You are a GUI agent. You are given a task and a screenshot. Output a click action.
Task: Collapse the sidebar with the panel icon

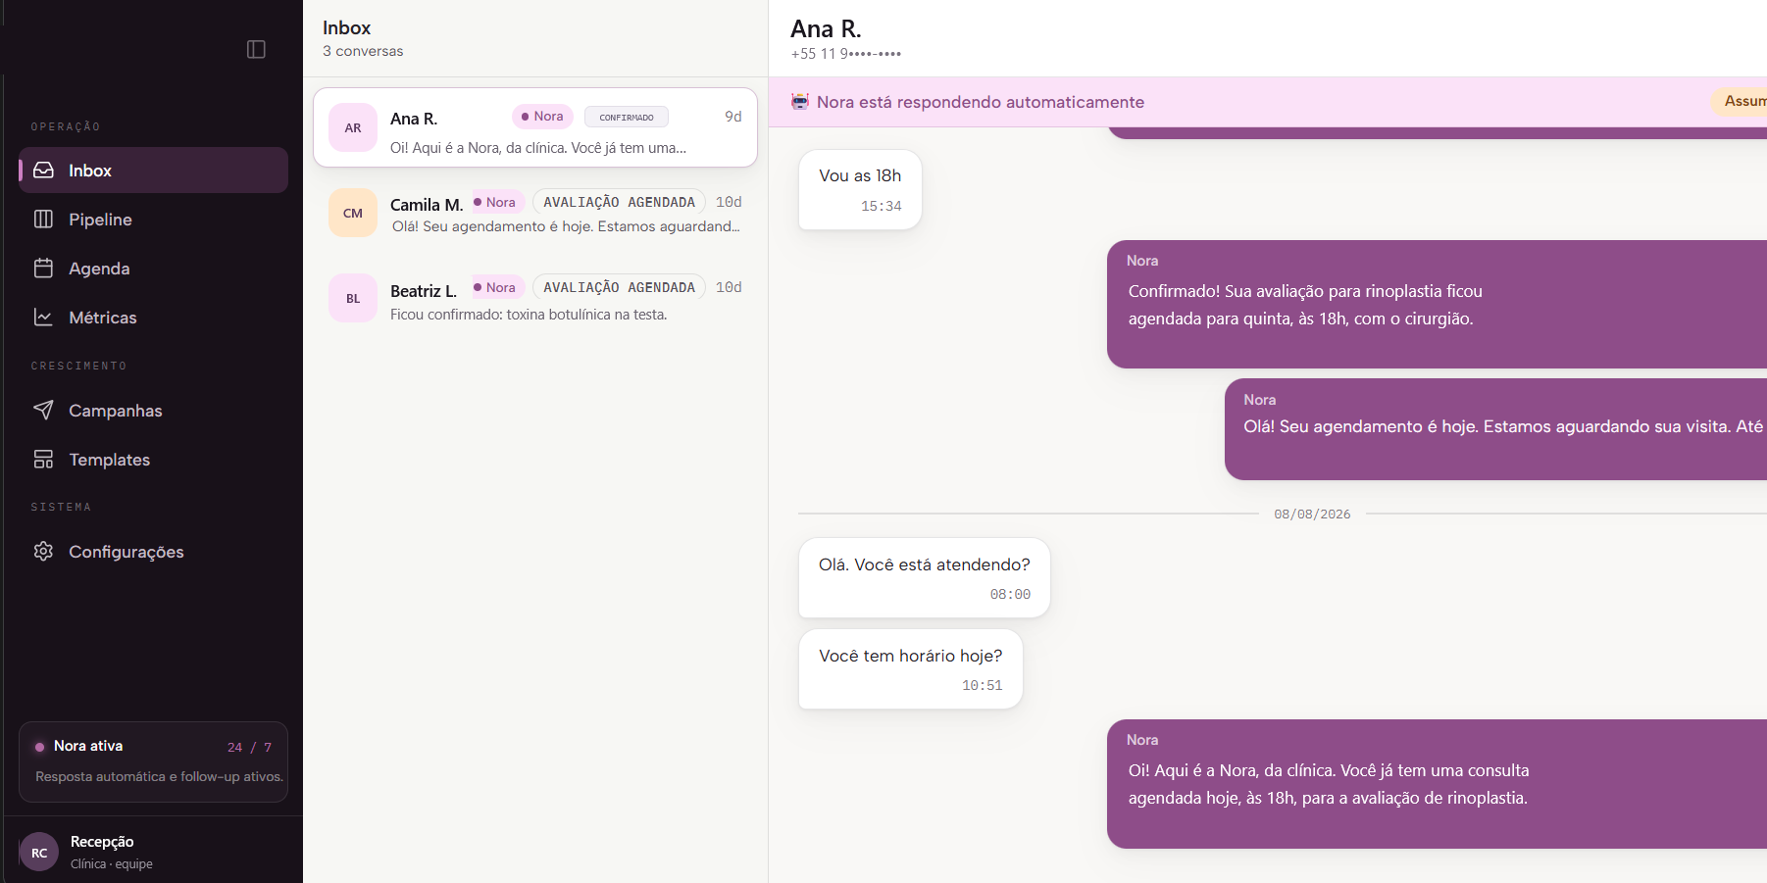point(256,49)
